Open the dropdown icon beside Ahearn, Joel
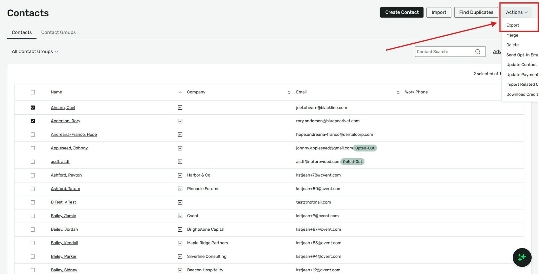Image resolution: width=539 pixels, height=274 pixels. pyautogui.click(x=180, y=108)
